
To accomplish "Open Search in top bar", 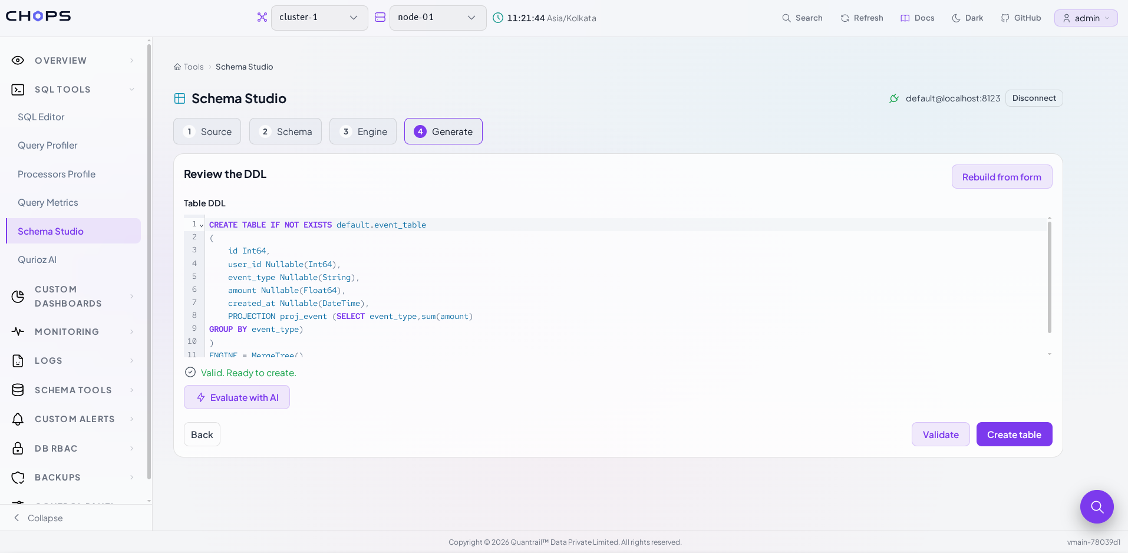I will tap(802, 18).
